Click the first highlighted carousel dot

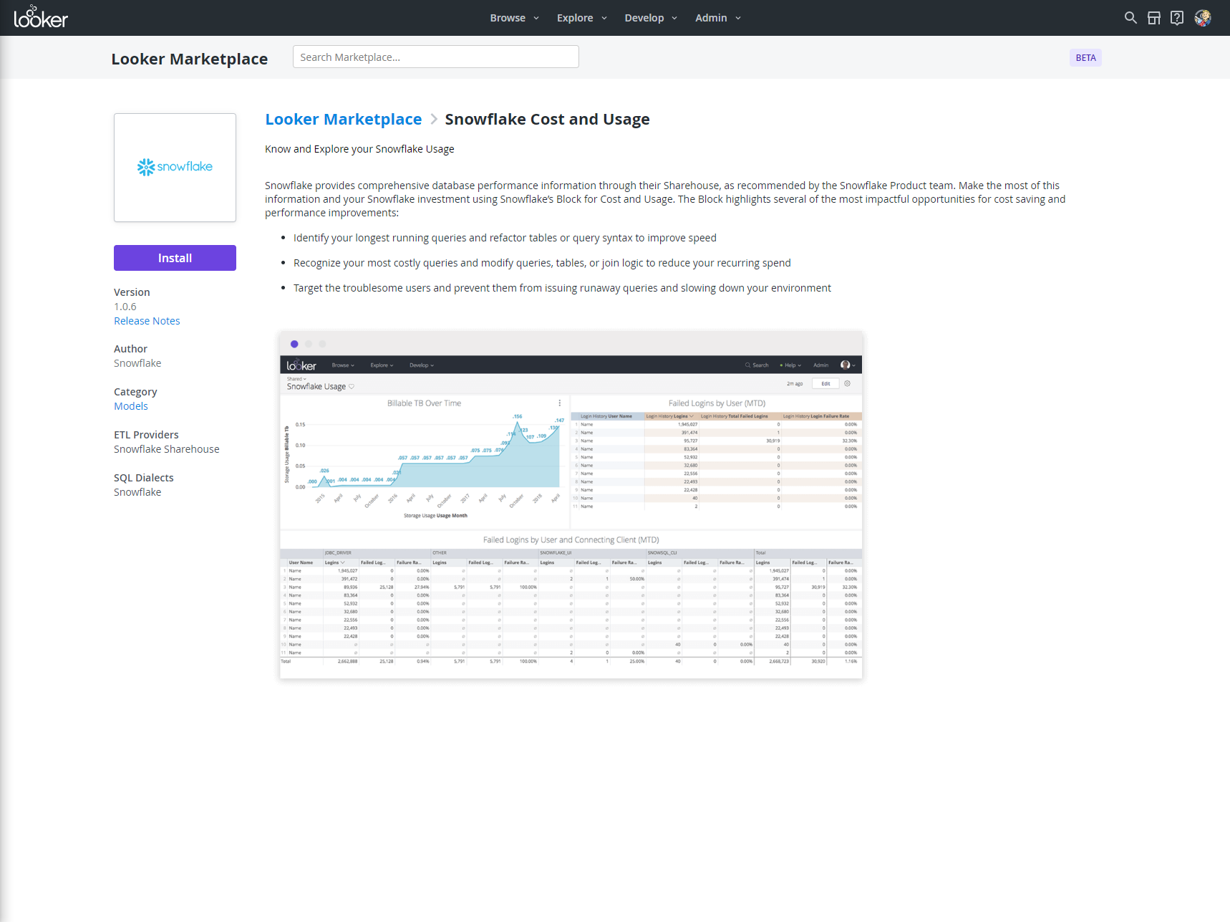(x=294, y=344)
